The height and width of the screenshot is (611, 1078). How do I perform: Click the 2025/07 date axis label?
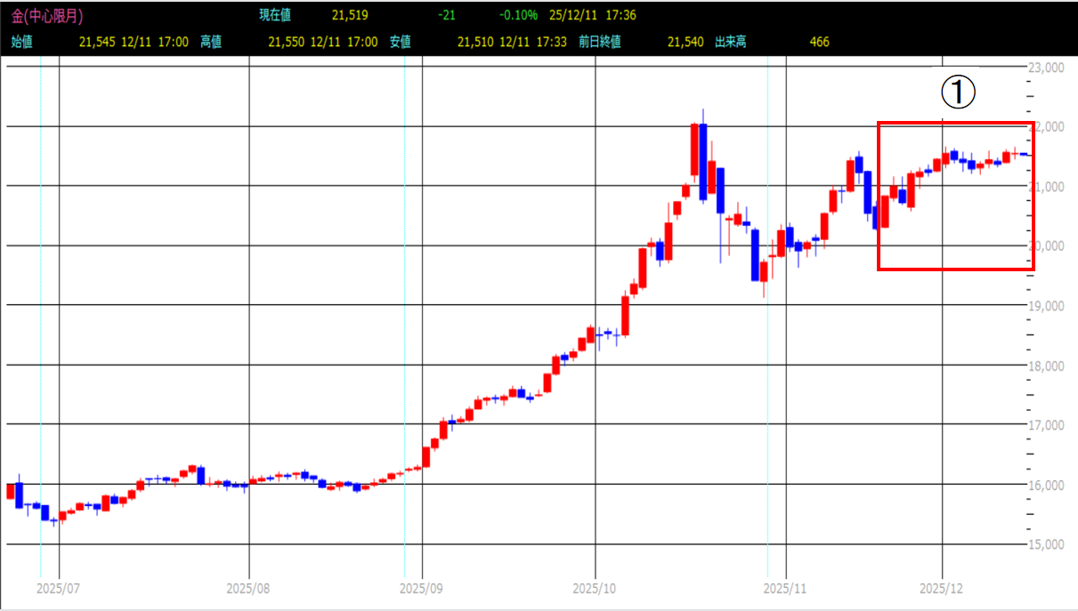58,589
